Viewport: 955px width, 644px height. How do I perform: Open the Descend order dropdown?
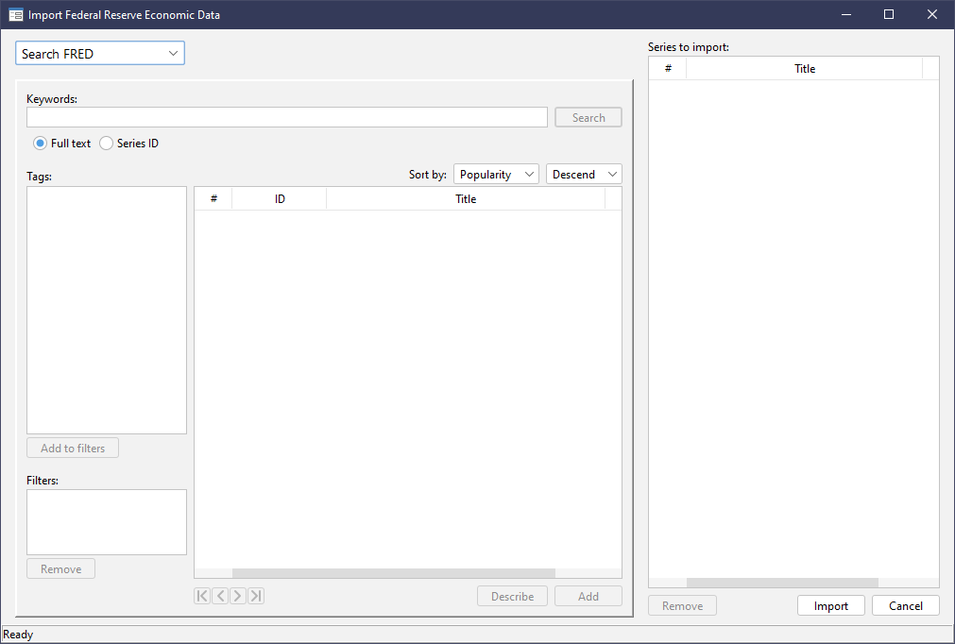(584, 174)
